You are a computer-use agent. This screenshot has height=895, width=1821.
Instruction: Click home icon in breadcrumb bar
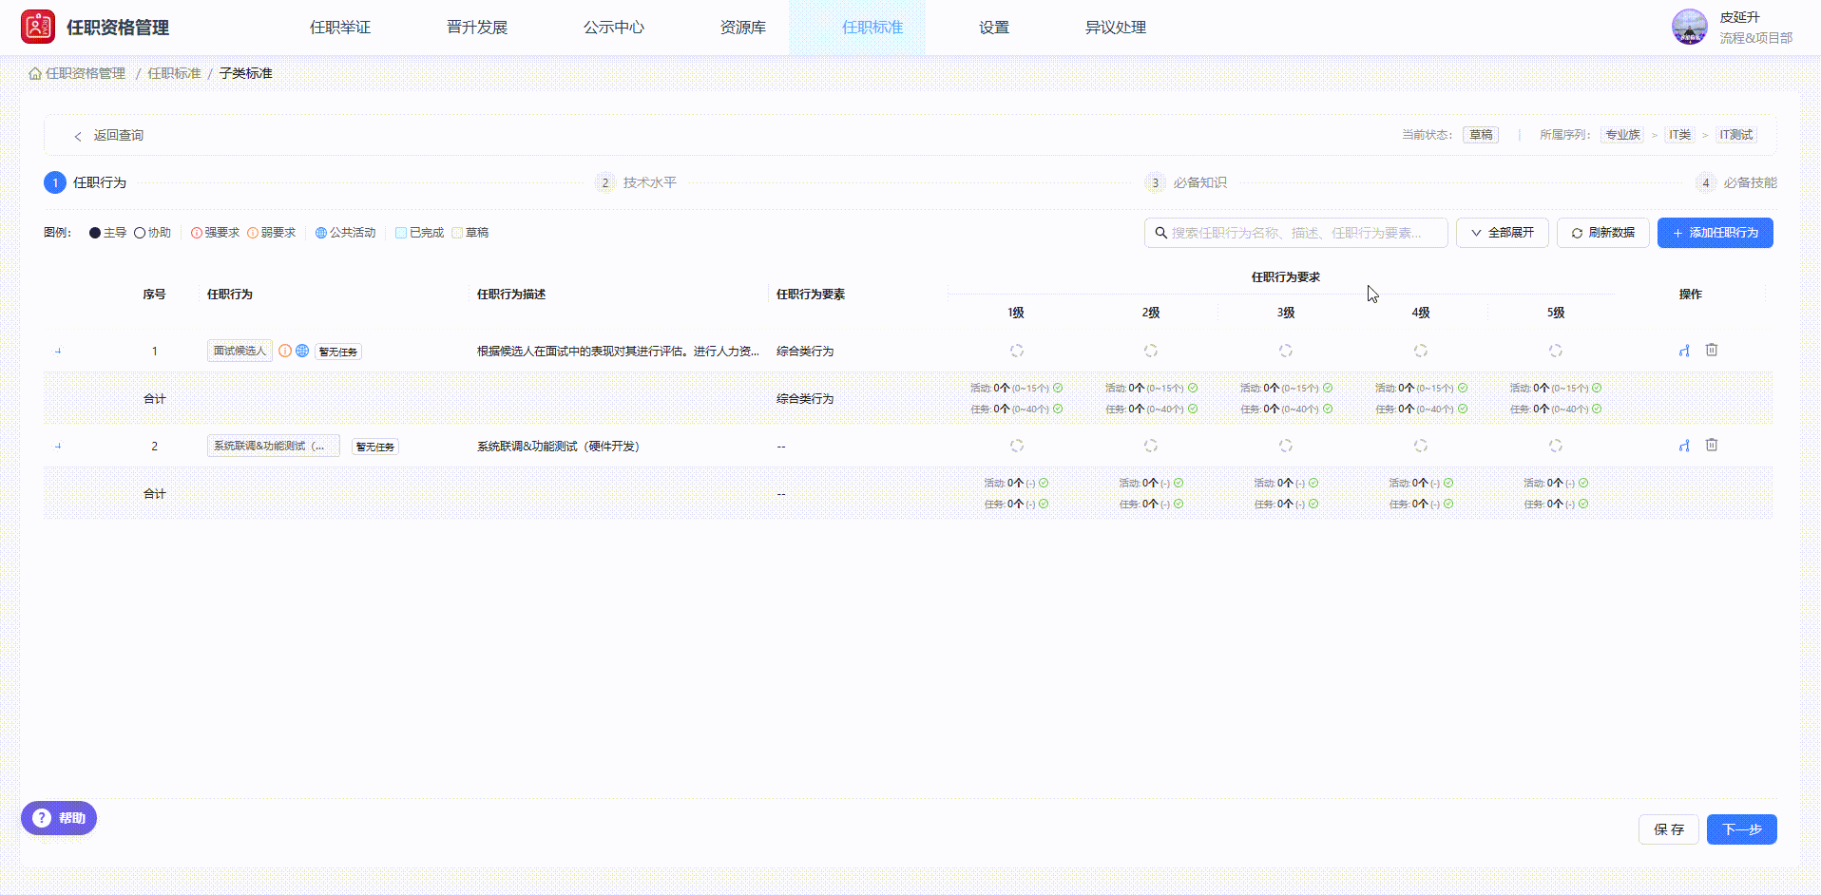coord(33,72)
